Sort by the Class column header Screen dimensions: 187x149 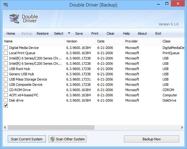click(x=173, y=41)
